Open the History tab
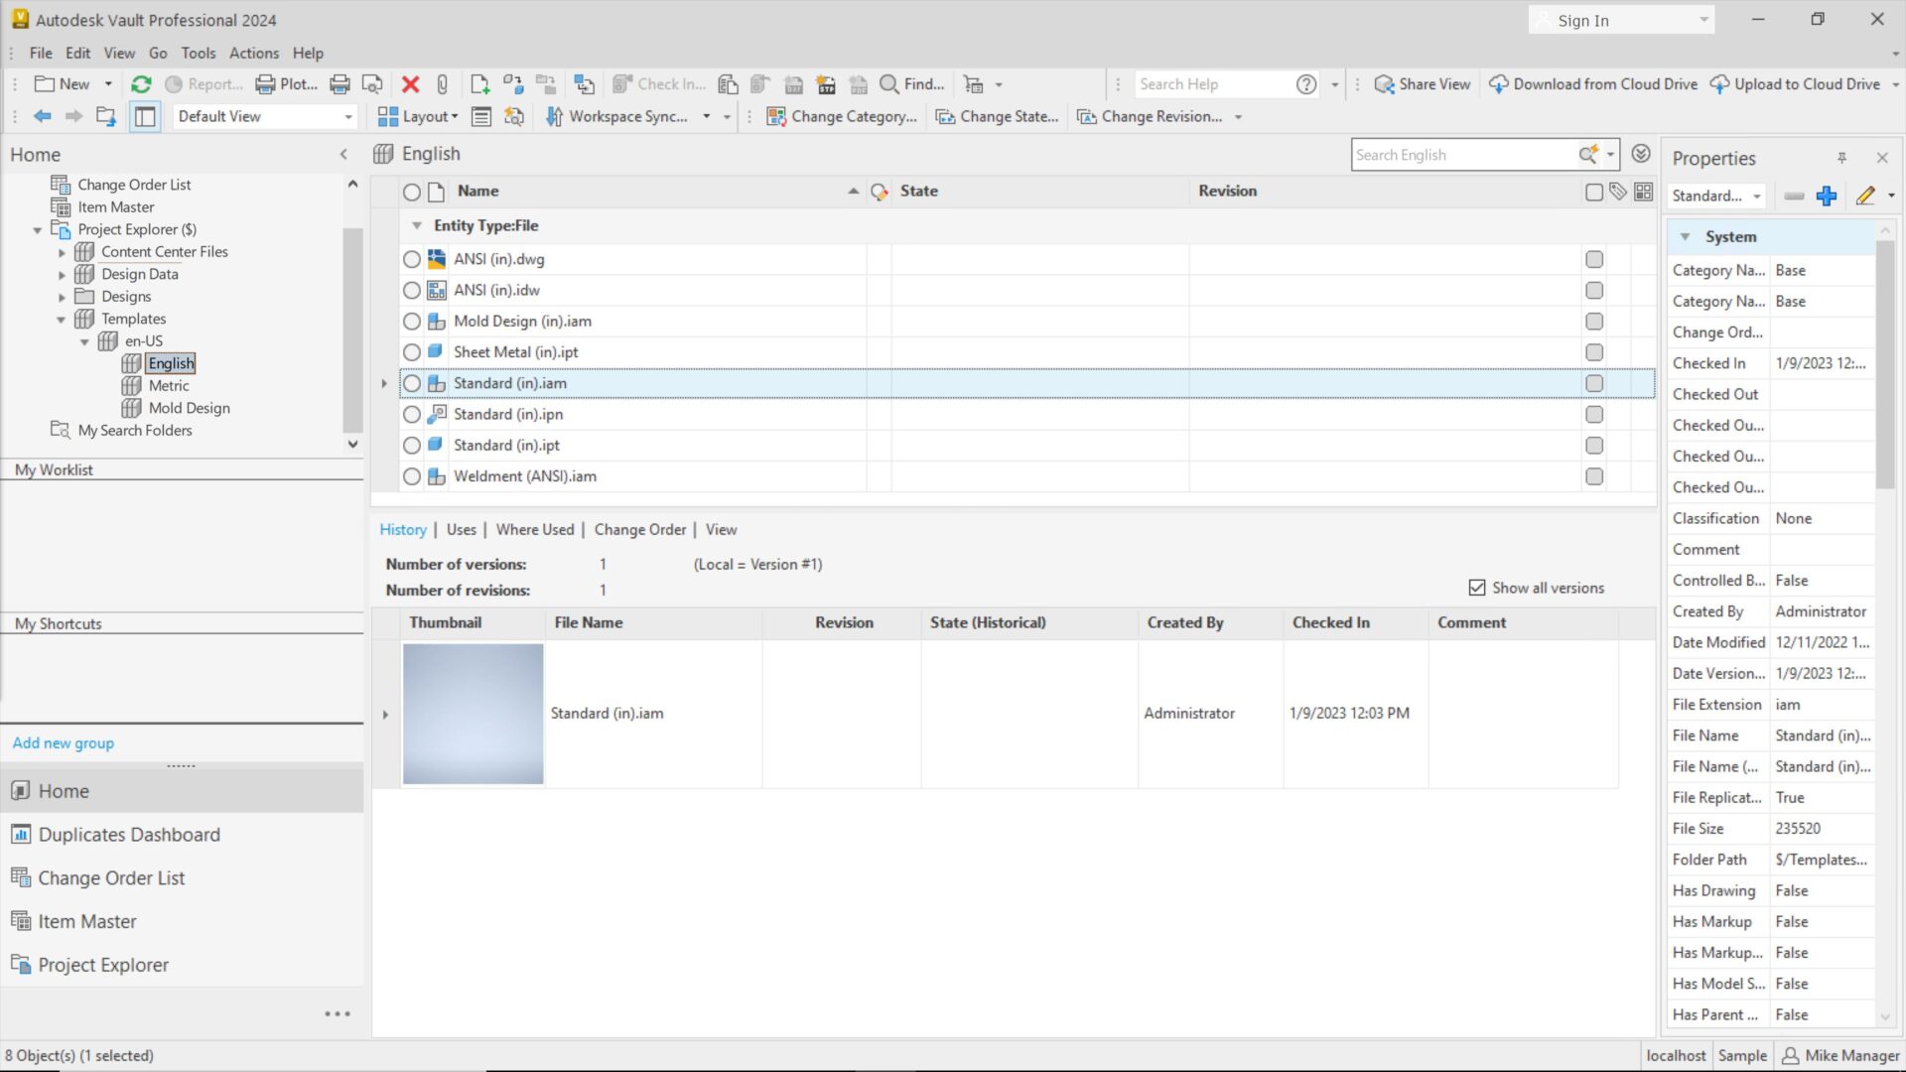 click(402, 529)
